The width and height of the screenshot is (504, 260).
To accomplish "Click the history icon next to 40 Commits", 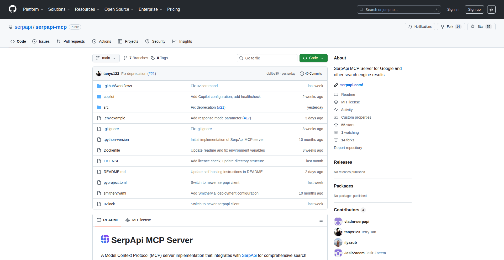I will coord(302,74).
